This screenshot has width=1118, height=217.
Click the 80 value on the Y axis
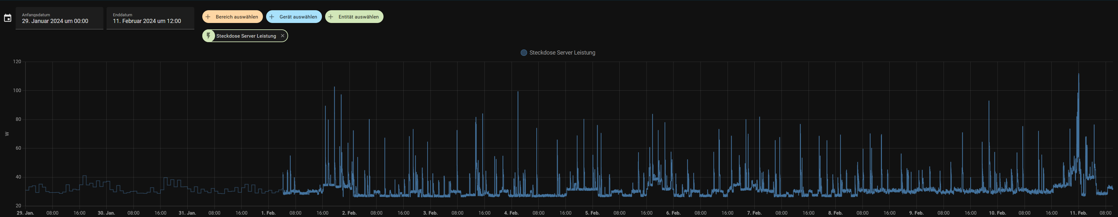click(18, 119)
